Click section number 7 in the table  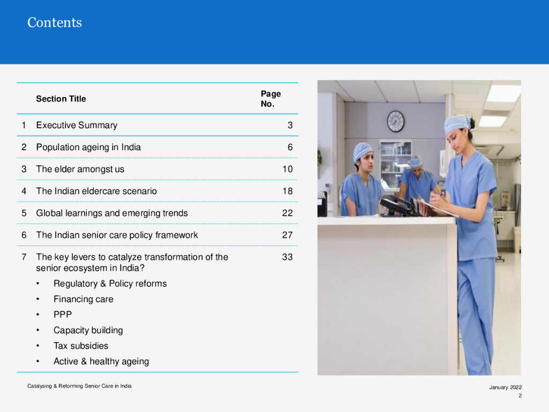click(x=24, y=257)
